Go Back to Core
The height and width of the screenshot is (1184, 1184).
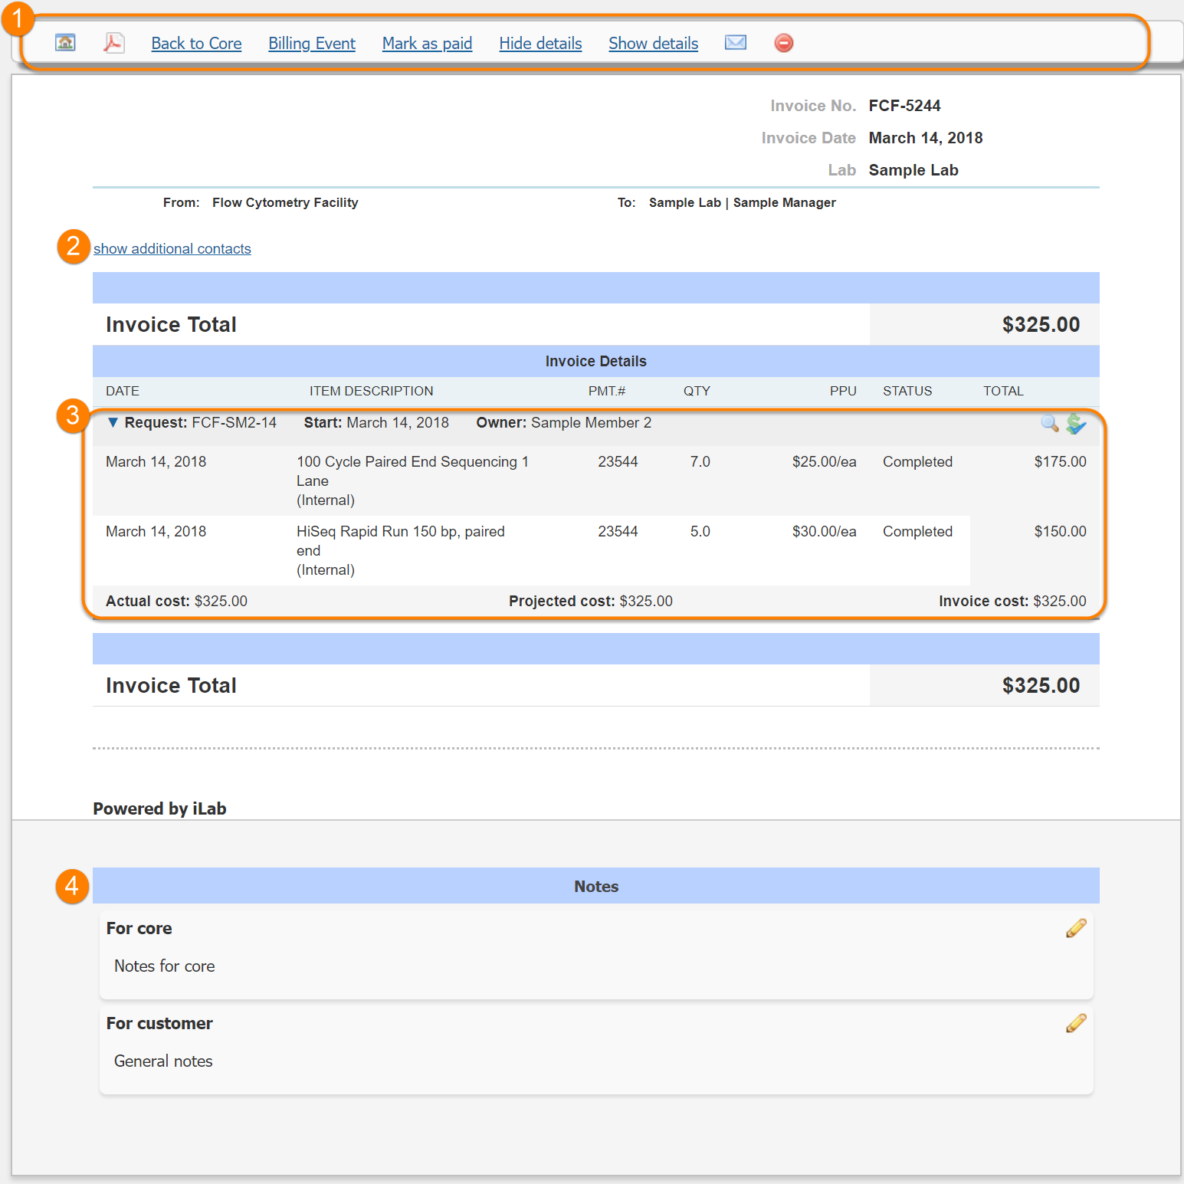[196, 44]
